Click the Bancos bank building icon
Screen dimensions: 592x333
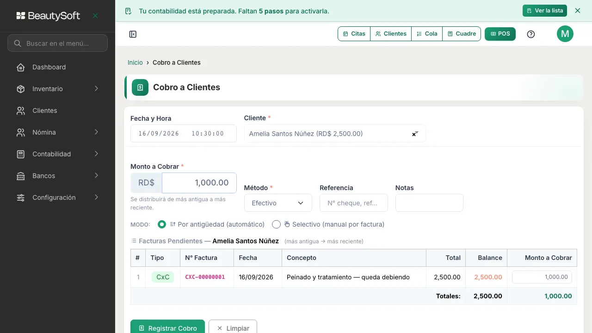point(21,176)
